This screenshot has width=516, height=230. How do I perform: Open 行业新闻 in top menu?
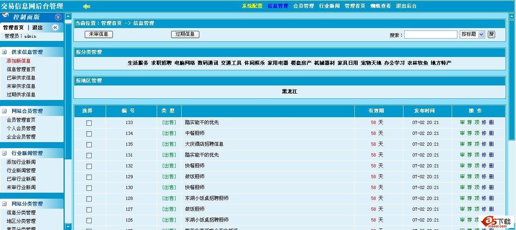coord(329,6)
